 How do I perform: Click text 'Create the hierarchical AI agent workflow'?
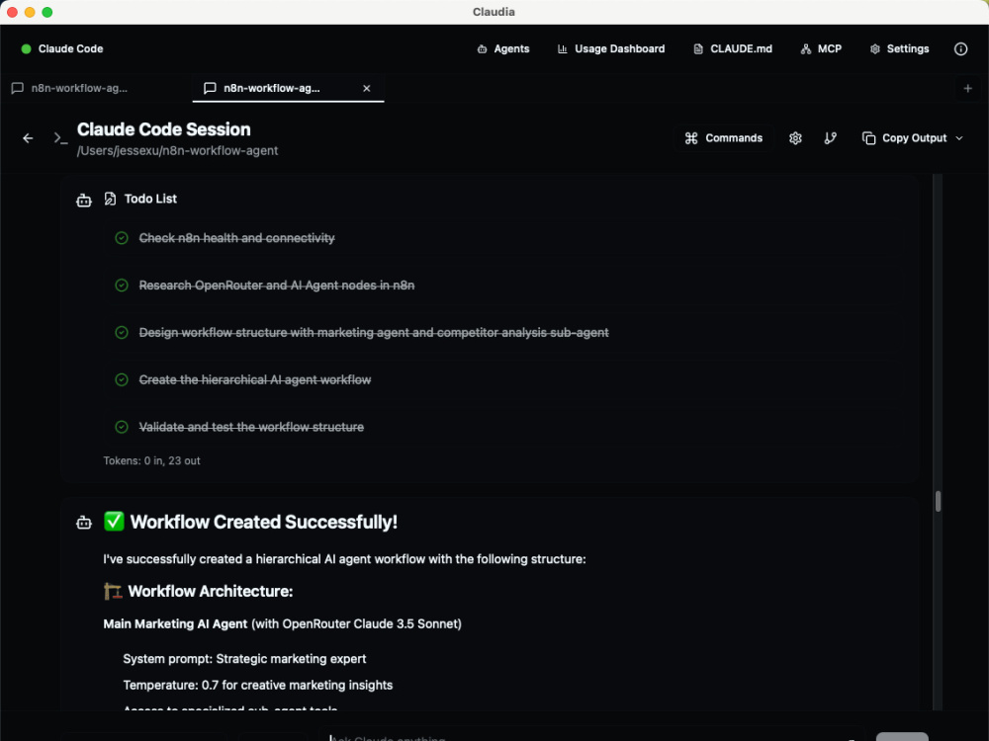point(255,380)
